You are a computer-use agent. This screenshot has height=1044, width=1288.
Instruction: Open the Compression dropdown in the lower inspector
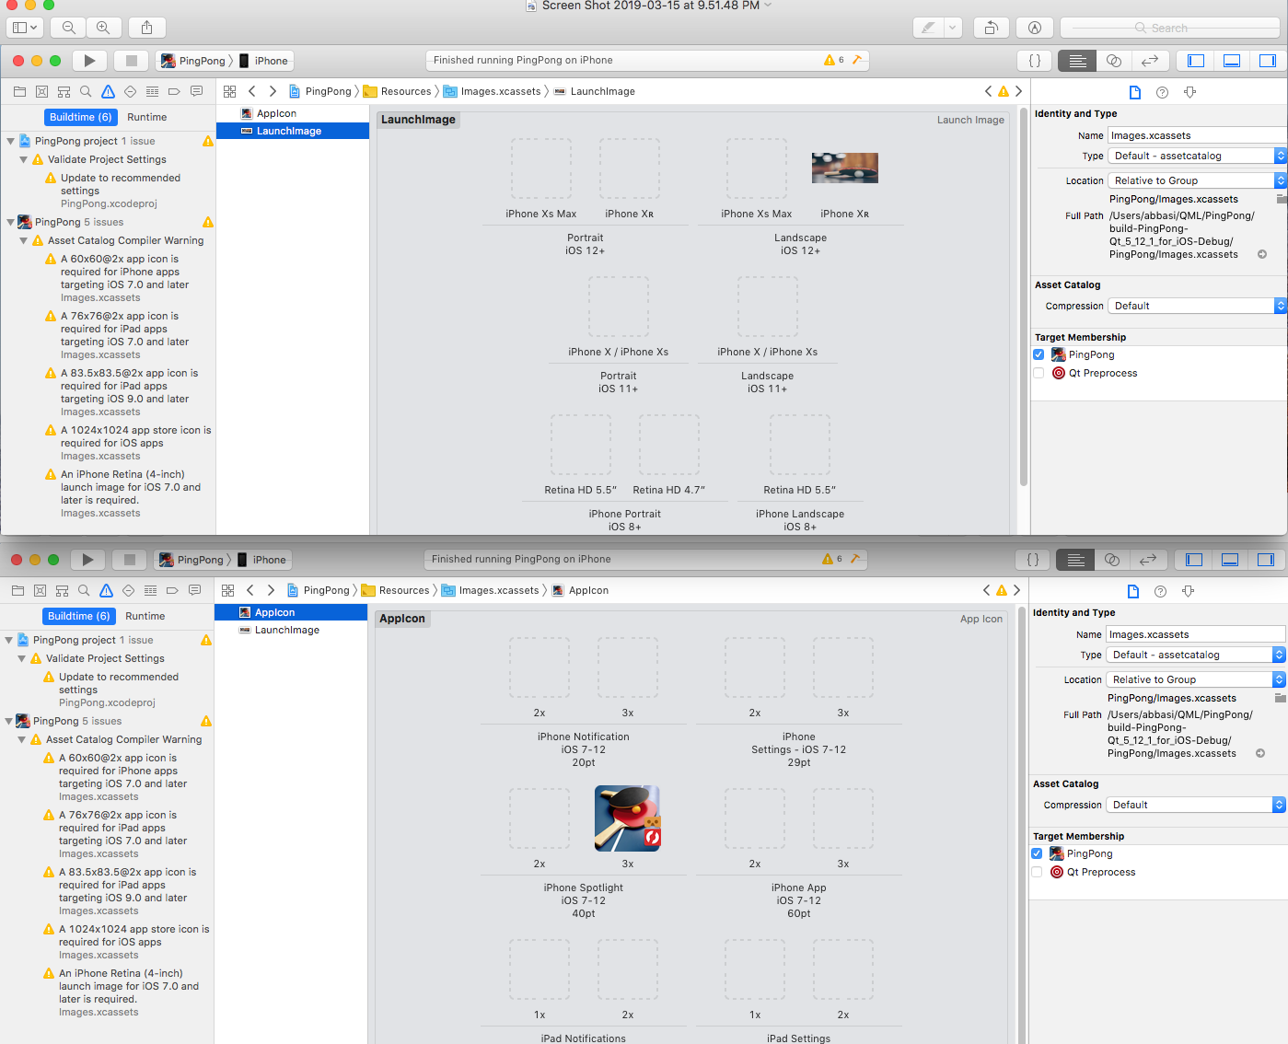[x=1195, y=805]
